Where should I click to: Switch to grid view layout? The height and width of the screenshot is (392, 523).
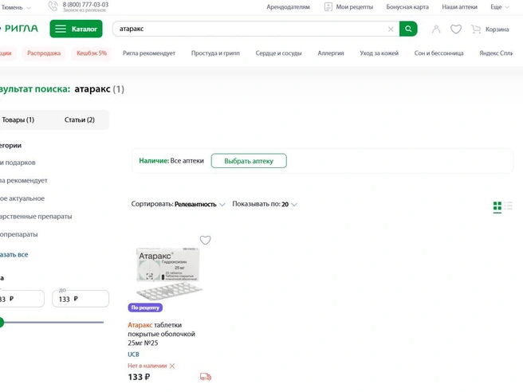coord(497,206)
